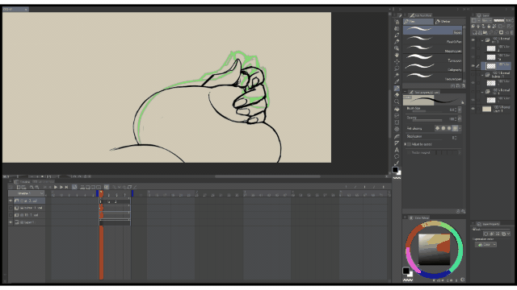Click black main color swatch under wheel
The image size is (517, 290).
tap(406, 271)
